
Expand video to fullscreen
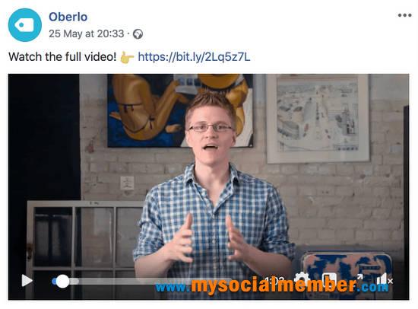pyautogui.click(x=359, y=279)
